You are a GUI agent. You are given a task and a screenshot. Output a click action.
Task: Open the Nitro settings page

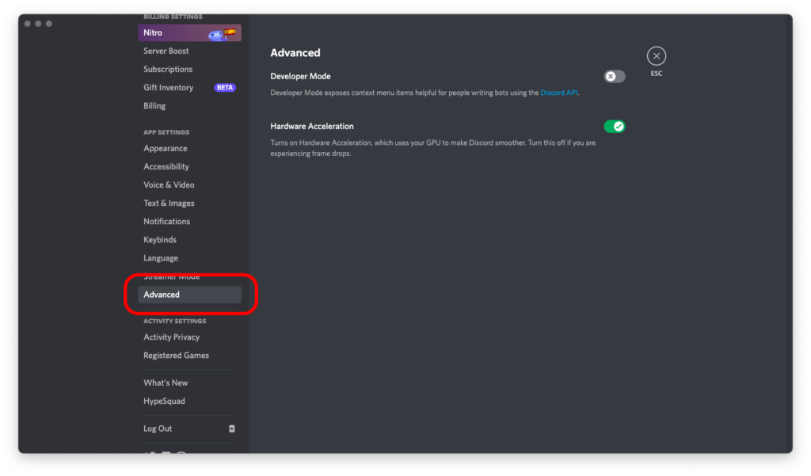(189, 32)
